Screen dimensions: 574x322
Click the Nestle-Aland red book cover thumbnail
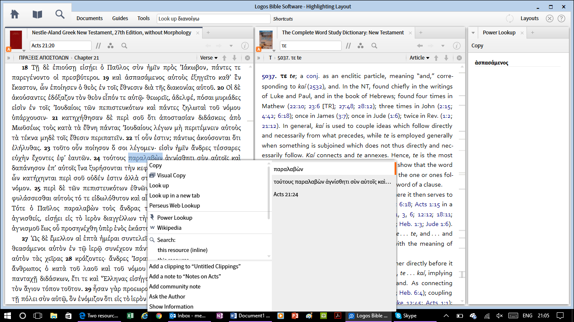coord(16,40)
